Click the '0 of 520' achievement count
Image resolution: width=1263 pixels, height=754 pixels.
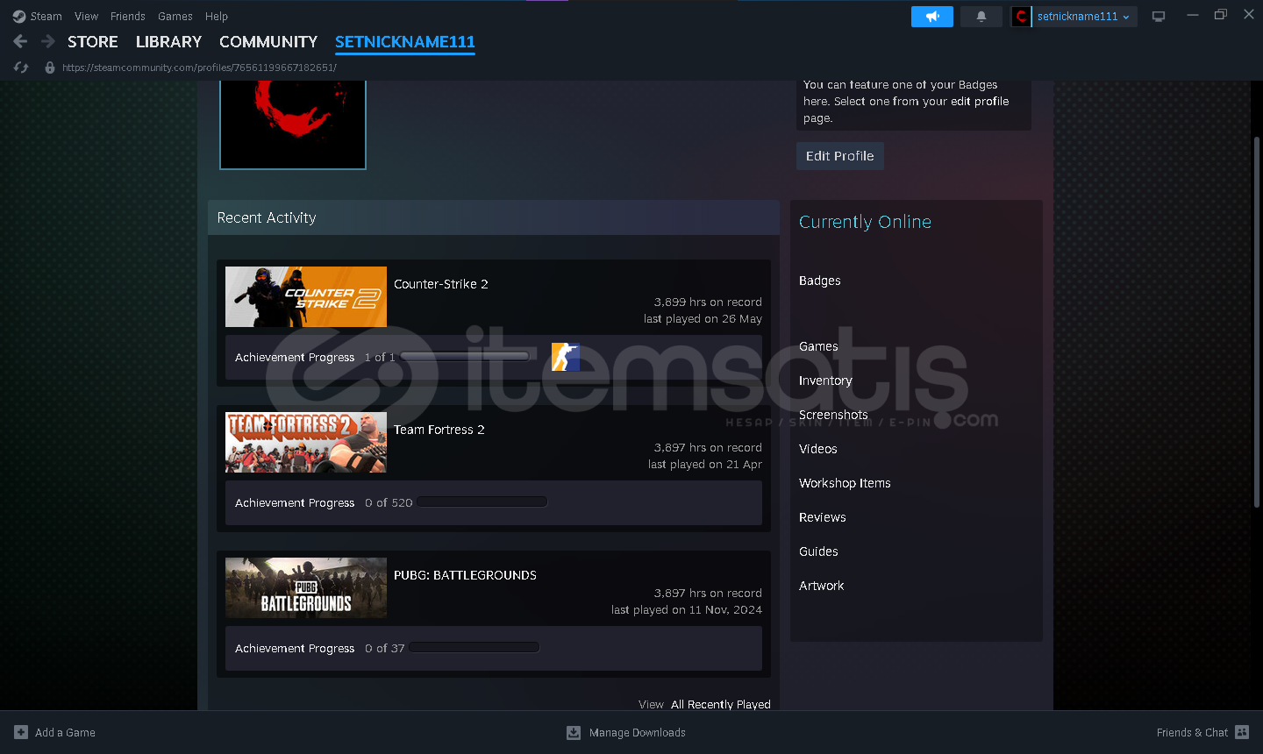click(x=389, y=503)
